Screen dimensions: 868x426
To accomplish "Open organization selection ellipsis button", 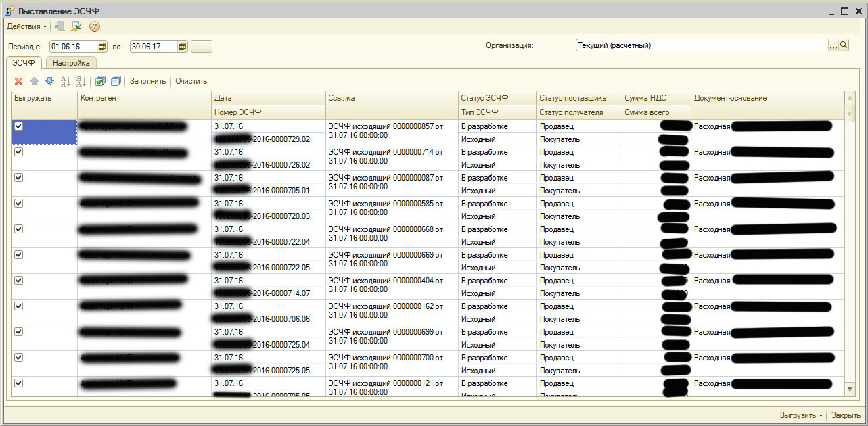I will [833, 45].
